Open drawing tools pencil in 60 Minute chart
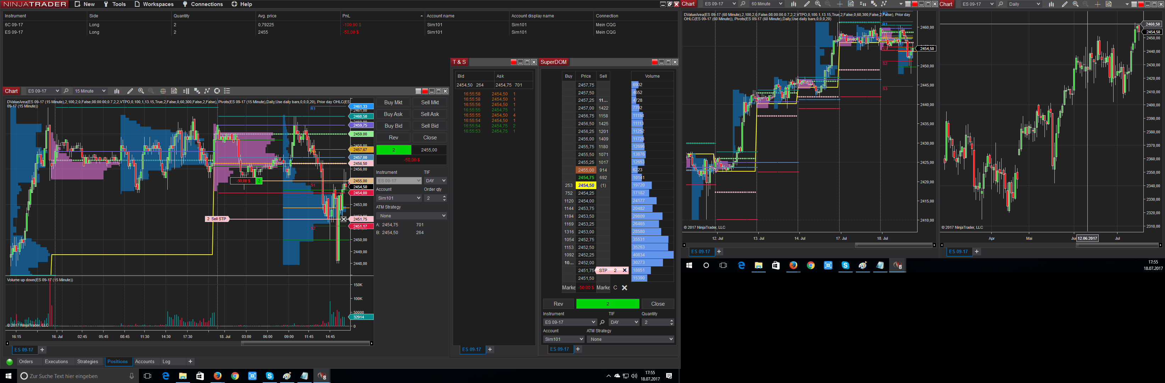Image resolution: width=1165 pixels, height=383 pixels. (807, 4)
